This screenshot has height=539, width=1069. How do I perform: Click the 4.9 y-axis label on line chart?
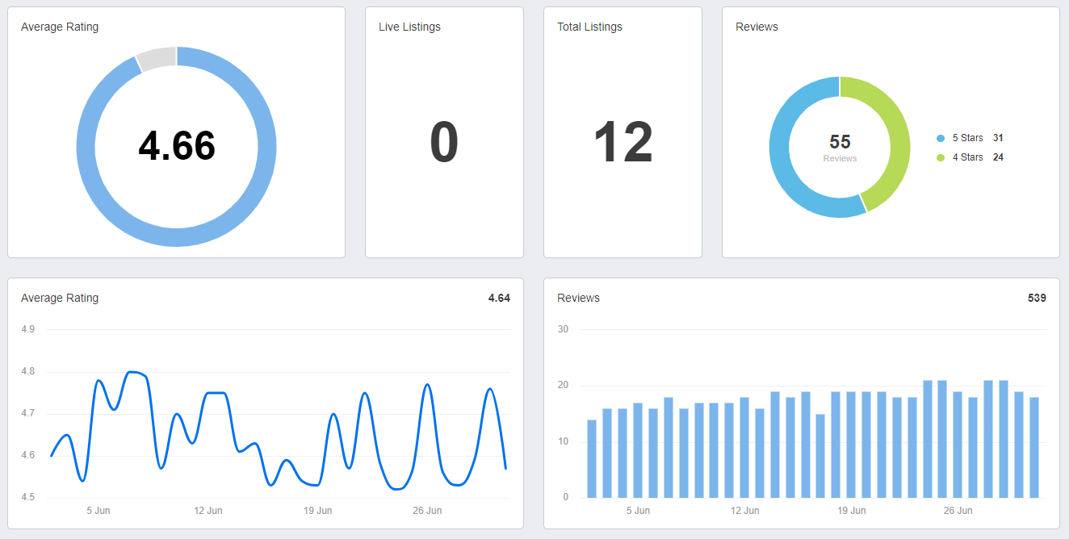(27, 329)
